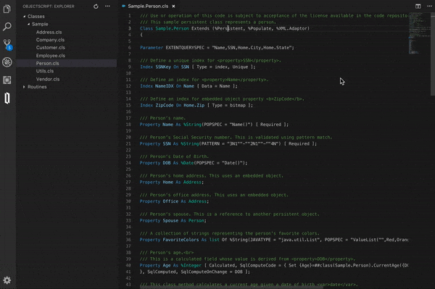The height and width of the screenshot is (289, 435).
Task: Open Vendor.cls in the explorer
Action: pyautogui.click(x=48, y=79)
